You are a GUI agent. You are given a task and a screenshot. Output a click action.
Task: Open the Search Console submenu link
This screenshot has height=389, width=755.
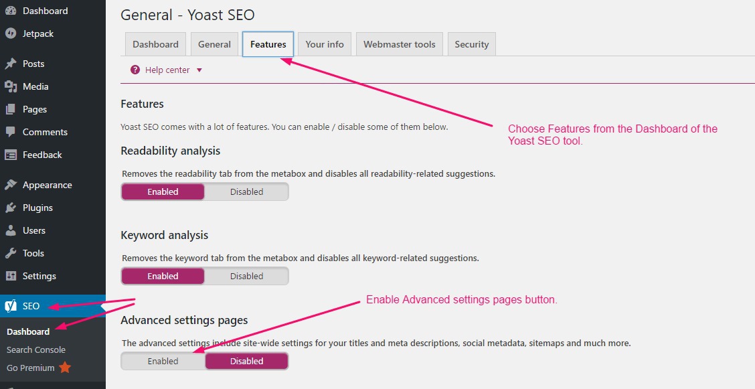pyautogui.click(x=36, y=350)
